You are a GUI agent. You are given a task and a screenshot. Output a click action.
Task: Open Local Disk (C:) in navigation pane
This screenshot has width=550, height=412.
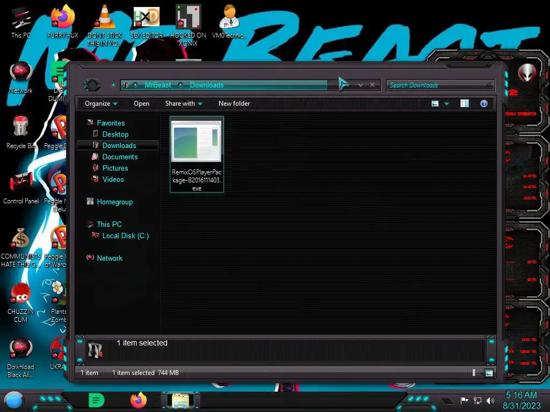coord(125,236)
